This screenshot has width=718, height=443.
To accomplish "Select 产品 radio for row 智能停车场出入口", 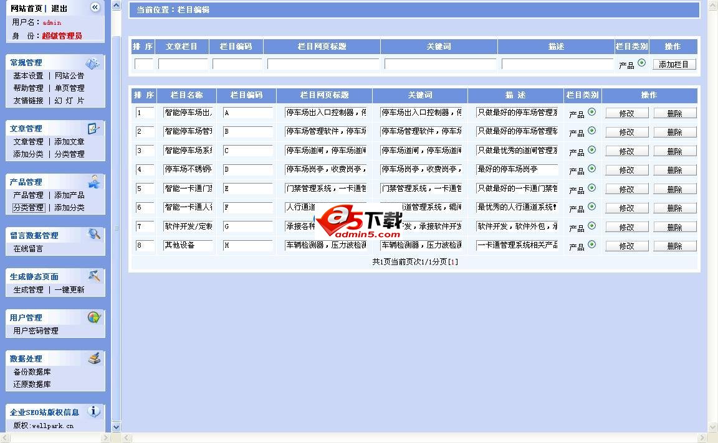I will (x=591, y=111).
